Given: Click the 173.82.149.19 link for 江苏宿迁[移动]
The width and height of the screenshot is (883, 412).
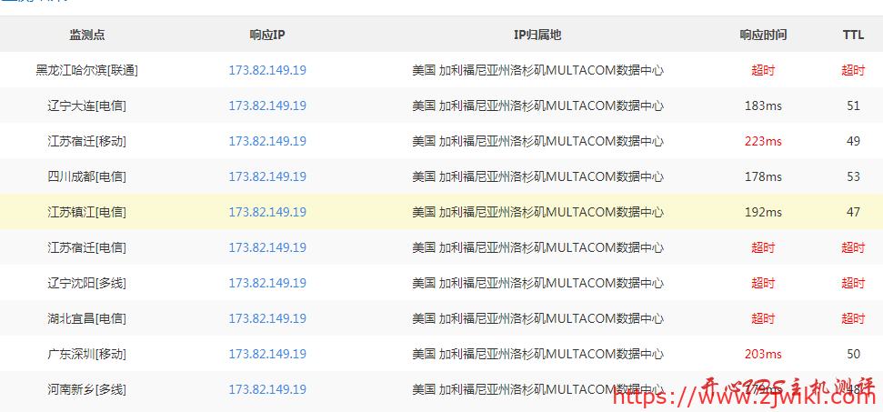Looking at the screenshot, I should [267, 141].
